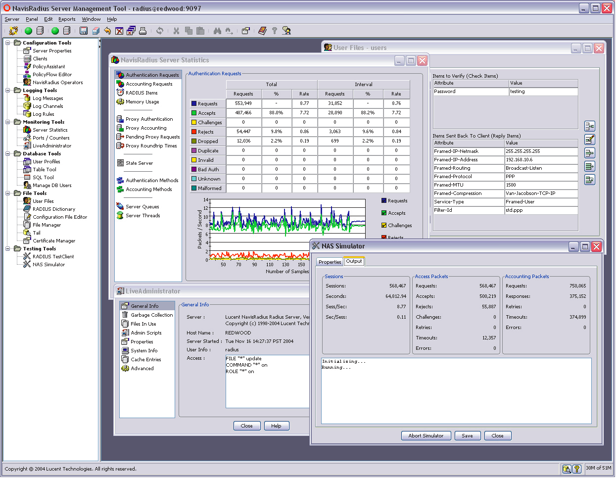Select the Output tab in NAS Simulator
The image size is (616, 478).
coord(354,262)
